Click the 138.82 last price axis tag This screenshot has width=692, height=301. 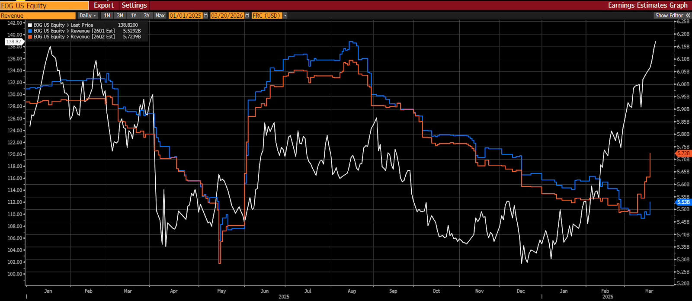click(13, 42)
